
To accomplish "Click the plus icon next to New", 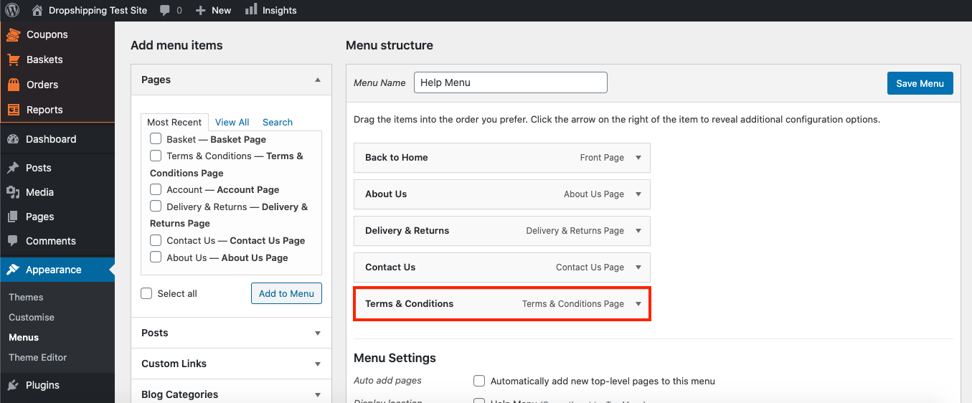I will point(200,11).
